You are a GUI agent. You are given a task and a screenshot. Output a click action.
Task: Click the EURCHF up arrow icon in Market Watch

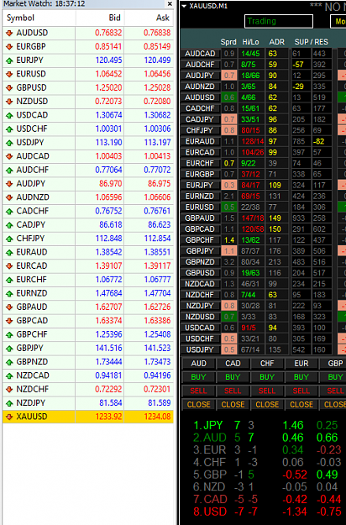[9, 280]
